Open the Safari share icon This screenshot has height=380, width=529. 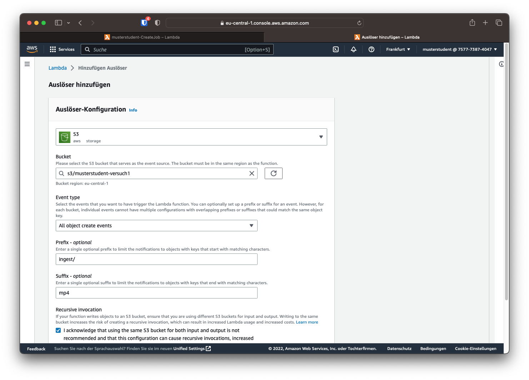(472, 23)
